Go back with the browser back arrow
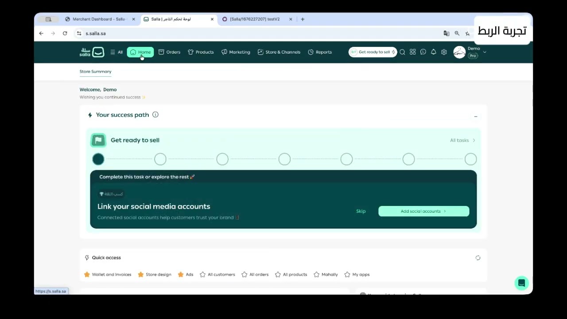 41,33
